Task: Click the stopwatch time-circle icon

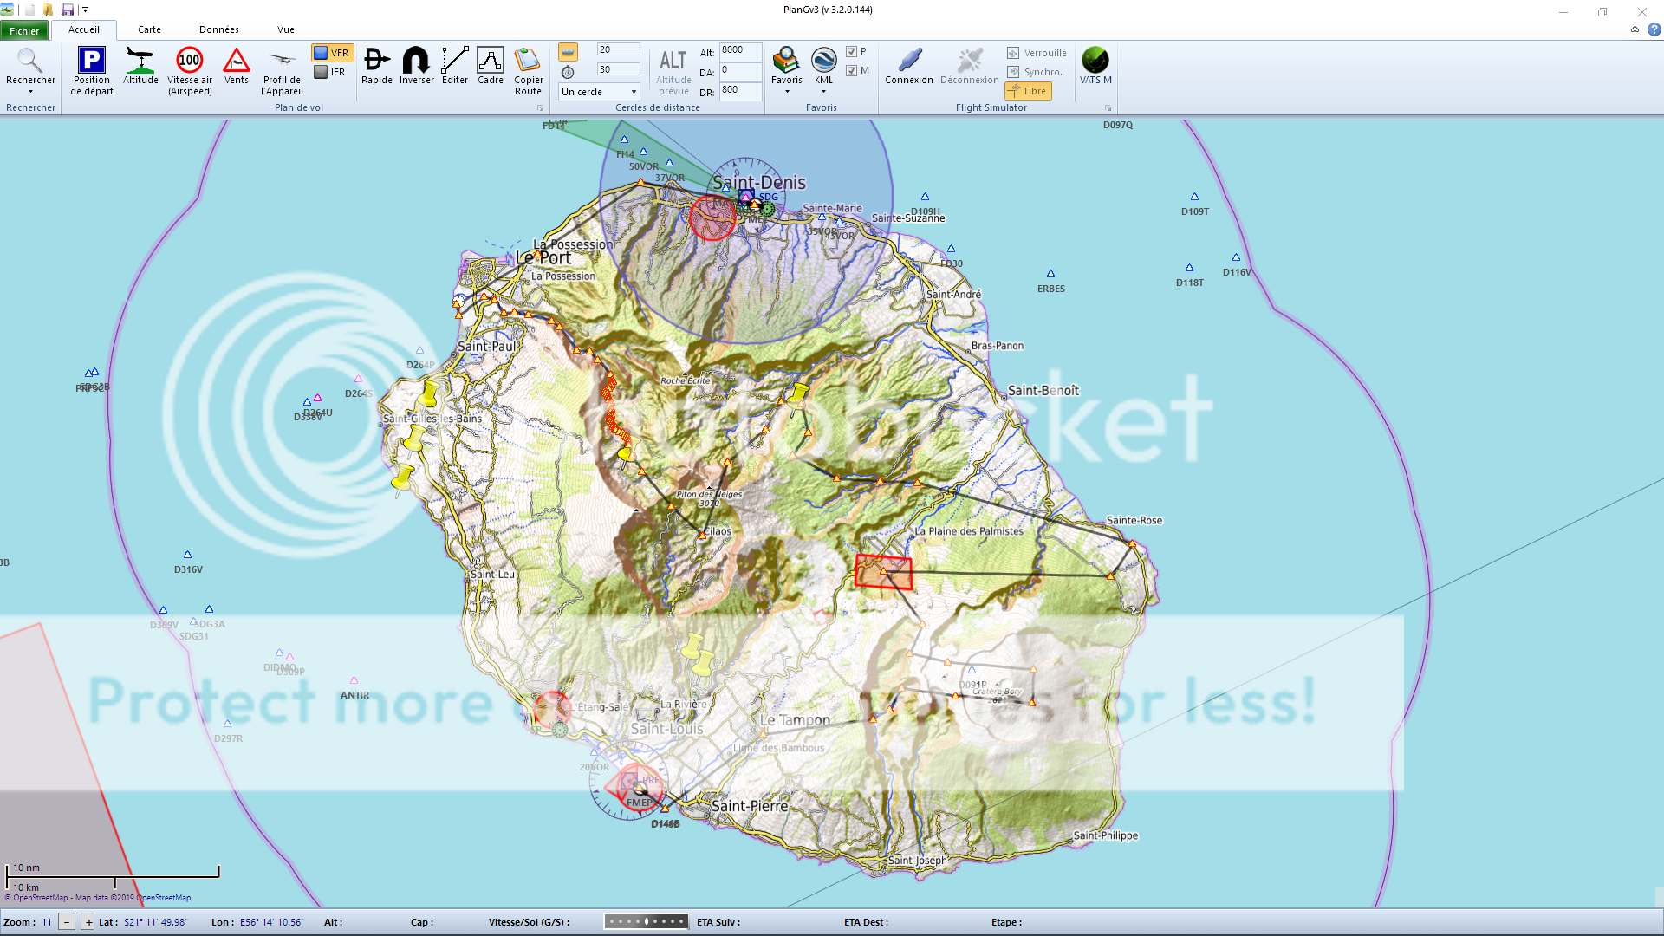Action: [x=568, y=72]
